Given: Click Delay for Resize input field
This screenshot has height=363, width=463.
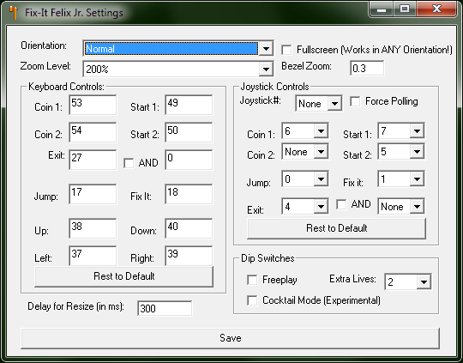Looking at the screenshot, I should pos(165,308).
